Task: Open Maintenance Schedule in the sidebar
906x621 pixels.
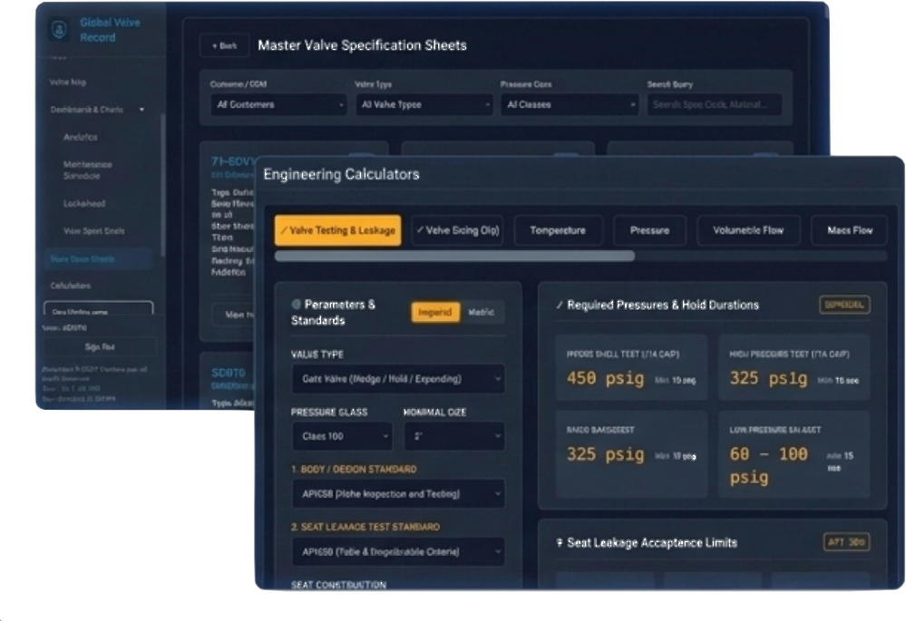Action: [x=87, y=170]
